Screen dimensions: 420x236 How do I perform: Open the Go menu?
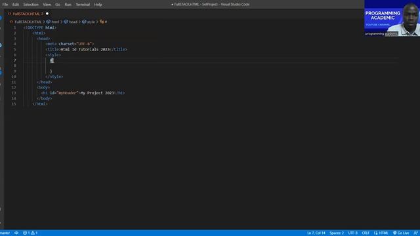coord(58,5)
